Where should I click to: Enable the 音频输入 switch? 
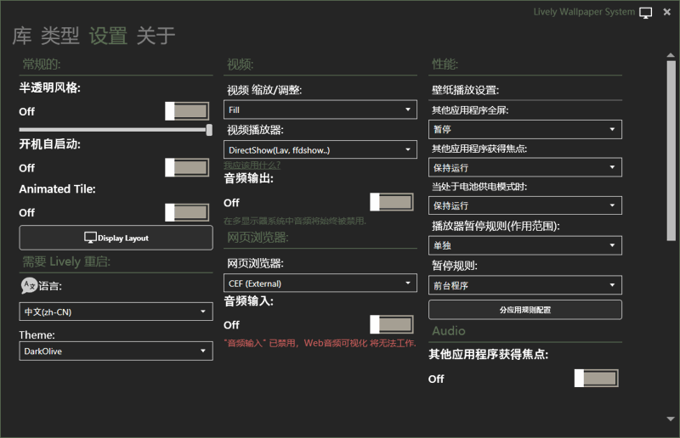(392, 324)
